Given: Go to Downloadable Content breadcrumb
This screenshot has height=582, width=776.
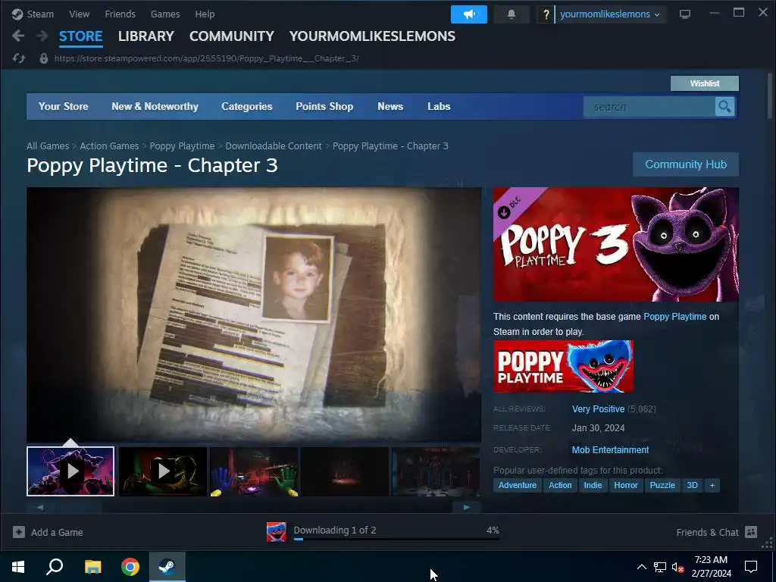Looking at the screenshot, I should pyautogui.click(x=274, y=146).
